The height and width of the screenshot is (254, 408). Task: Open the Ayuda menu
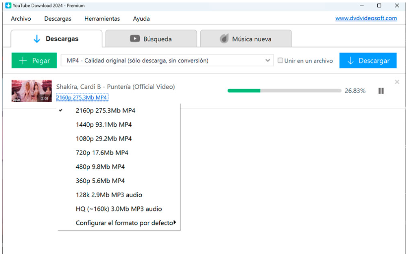pos(141,19)
